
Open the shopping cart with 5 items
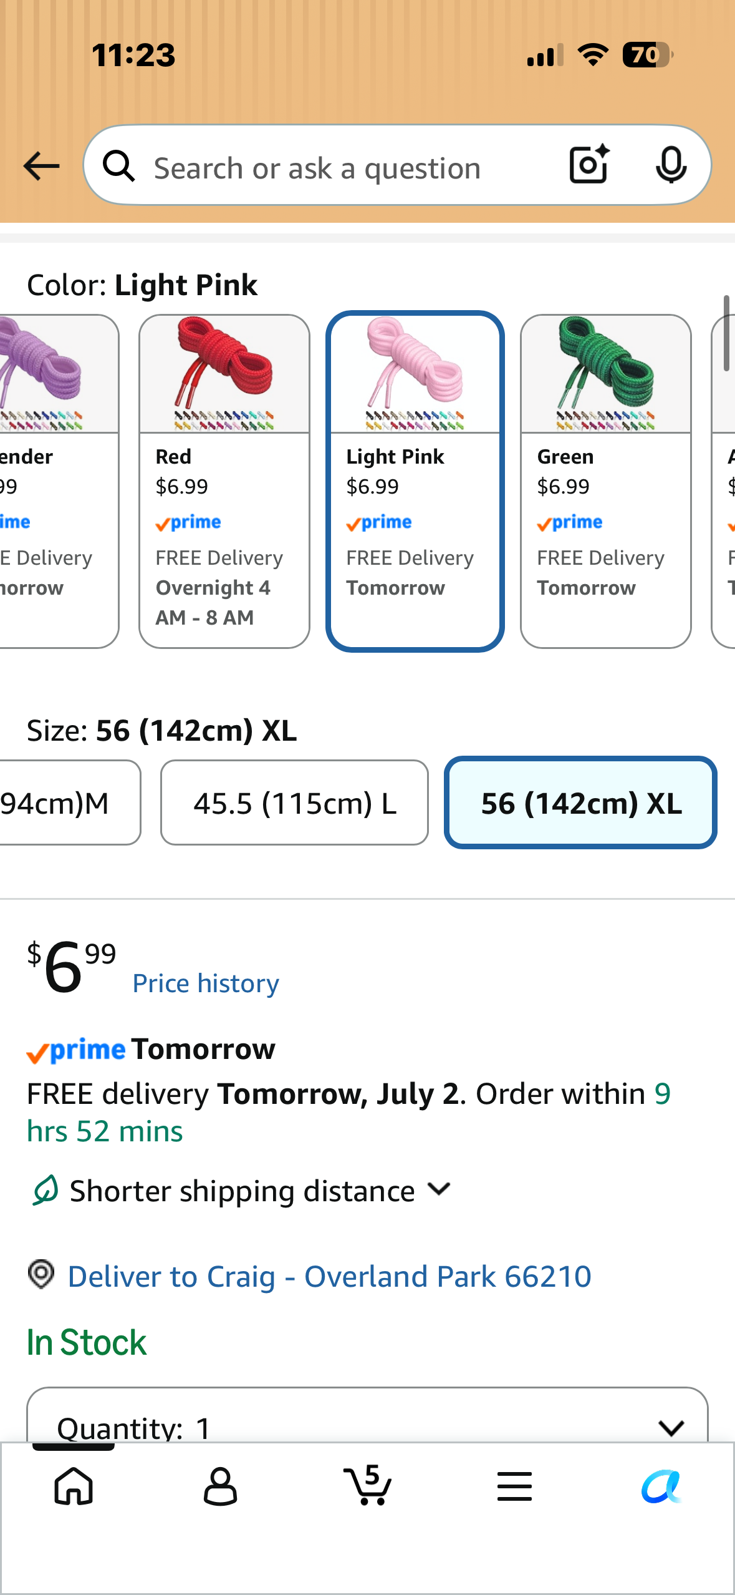[368, 1485]
